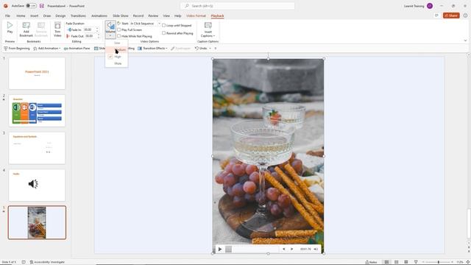Click in the Search box

tap(237, 6)
